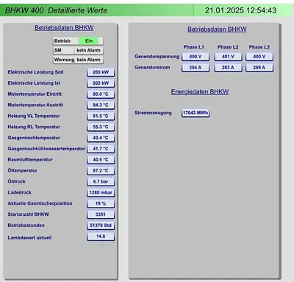
Task: Click the Ladedruck label
Action: (20, 192)
